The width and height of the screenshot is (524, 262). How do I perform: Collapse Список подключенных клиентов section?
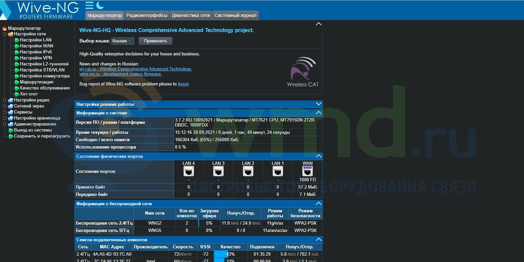click(319, 240)
